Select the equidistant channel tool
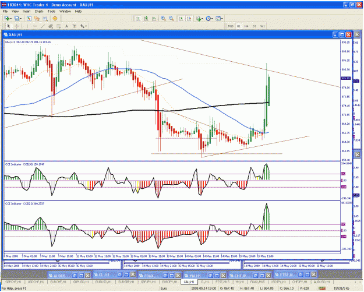This screenshot has height=292, width=364. click(x=51, y=26)
